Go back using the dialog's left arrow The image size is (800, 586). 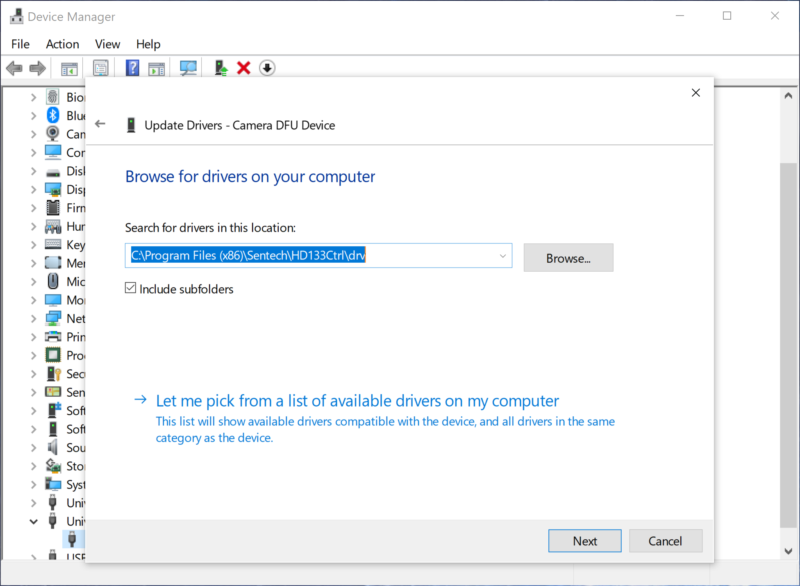[100, 124]
